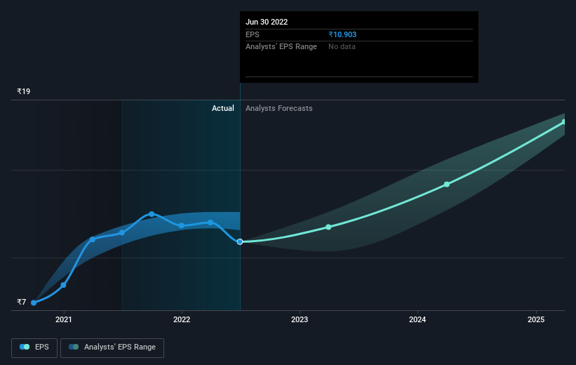Screen dimensions: 576x365
Task: Click the EPS point in early 2022 before the drop
Action: [x=210, y=223]
